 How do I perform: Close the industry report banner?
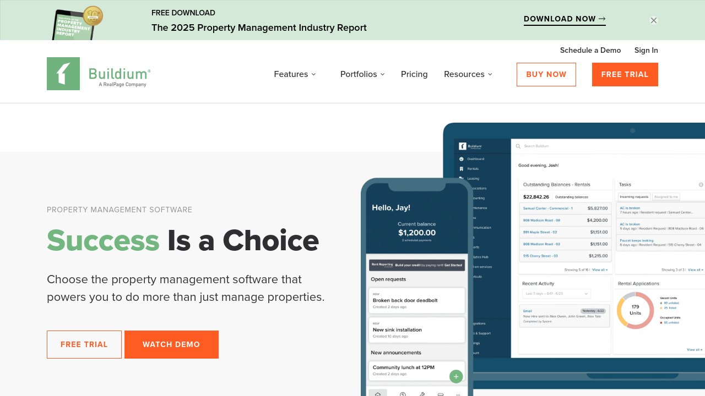[654, 20]
